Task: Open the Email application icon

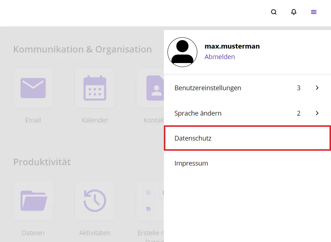Action: pyautogui.click(x=33, y=88)
